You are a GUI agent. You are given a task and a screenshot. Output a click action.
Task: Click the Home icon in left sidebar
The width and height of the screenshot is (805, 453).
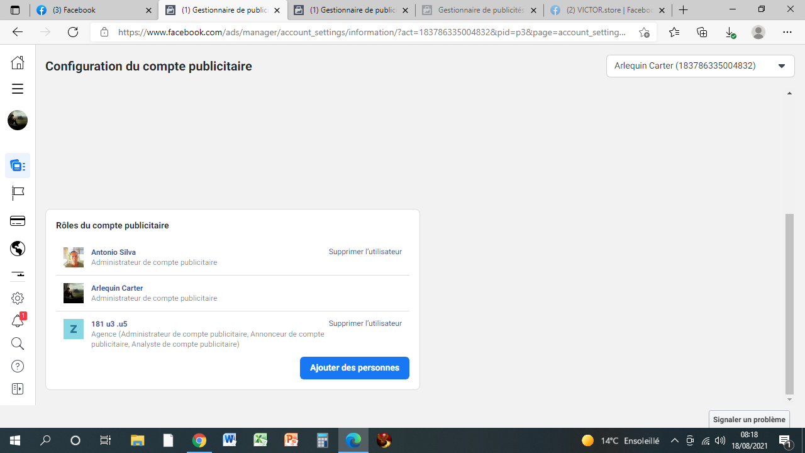coord(18,62)
